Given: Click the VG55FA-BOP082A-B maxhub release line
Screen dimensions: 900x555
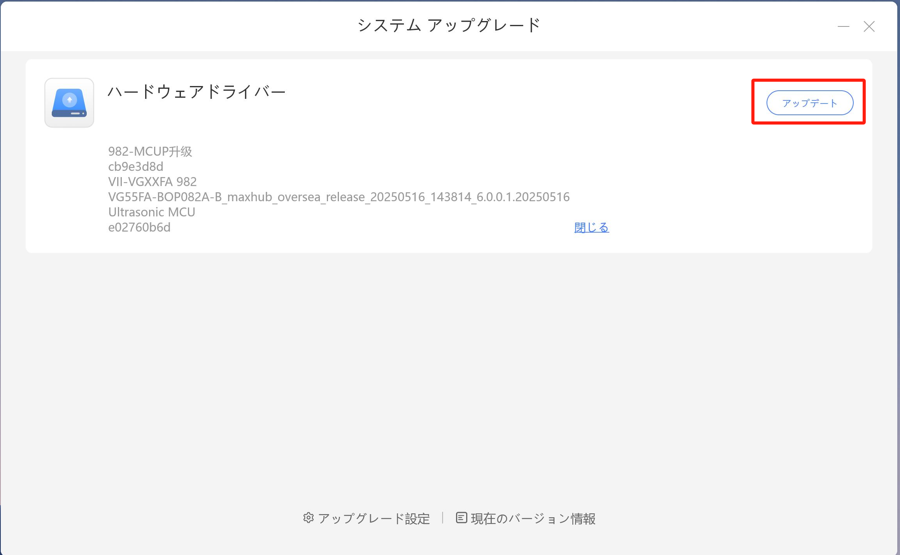Looking at the screenshot, I should 339,197.
